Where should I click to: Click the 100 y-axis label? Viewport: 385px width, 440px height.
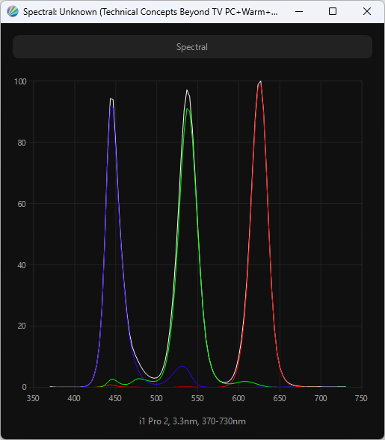click(x=20, y=81)
